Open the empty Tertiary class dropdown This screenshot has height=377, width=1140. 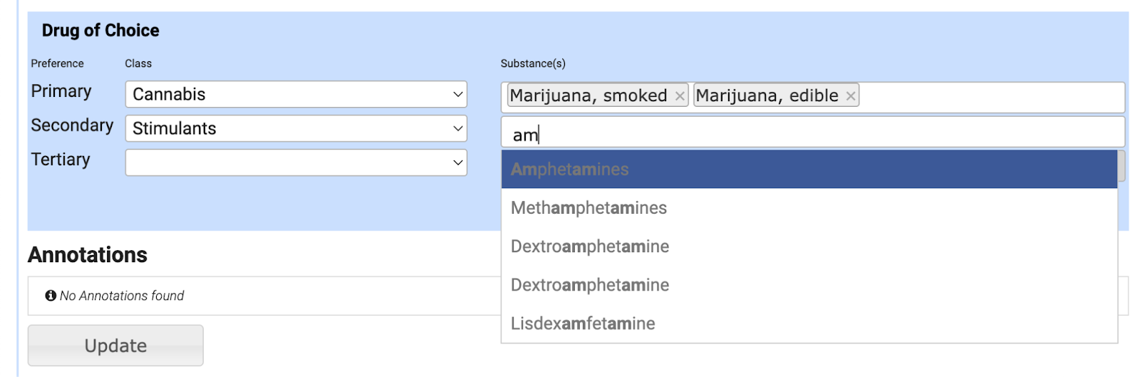[x=296, y=162]
